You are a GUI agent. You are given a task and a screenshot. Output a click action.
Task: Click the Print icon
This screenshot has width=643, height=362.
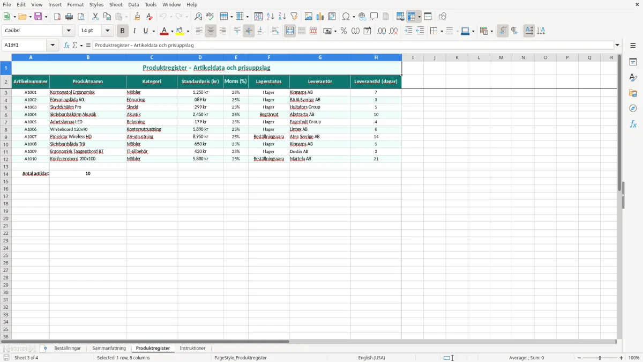click(69, 17)
